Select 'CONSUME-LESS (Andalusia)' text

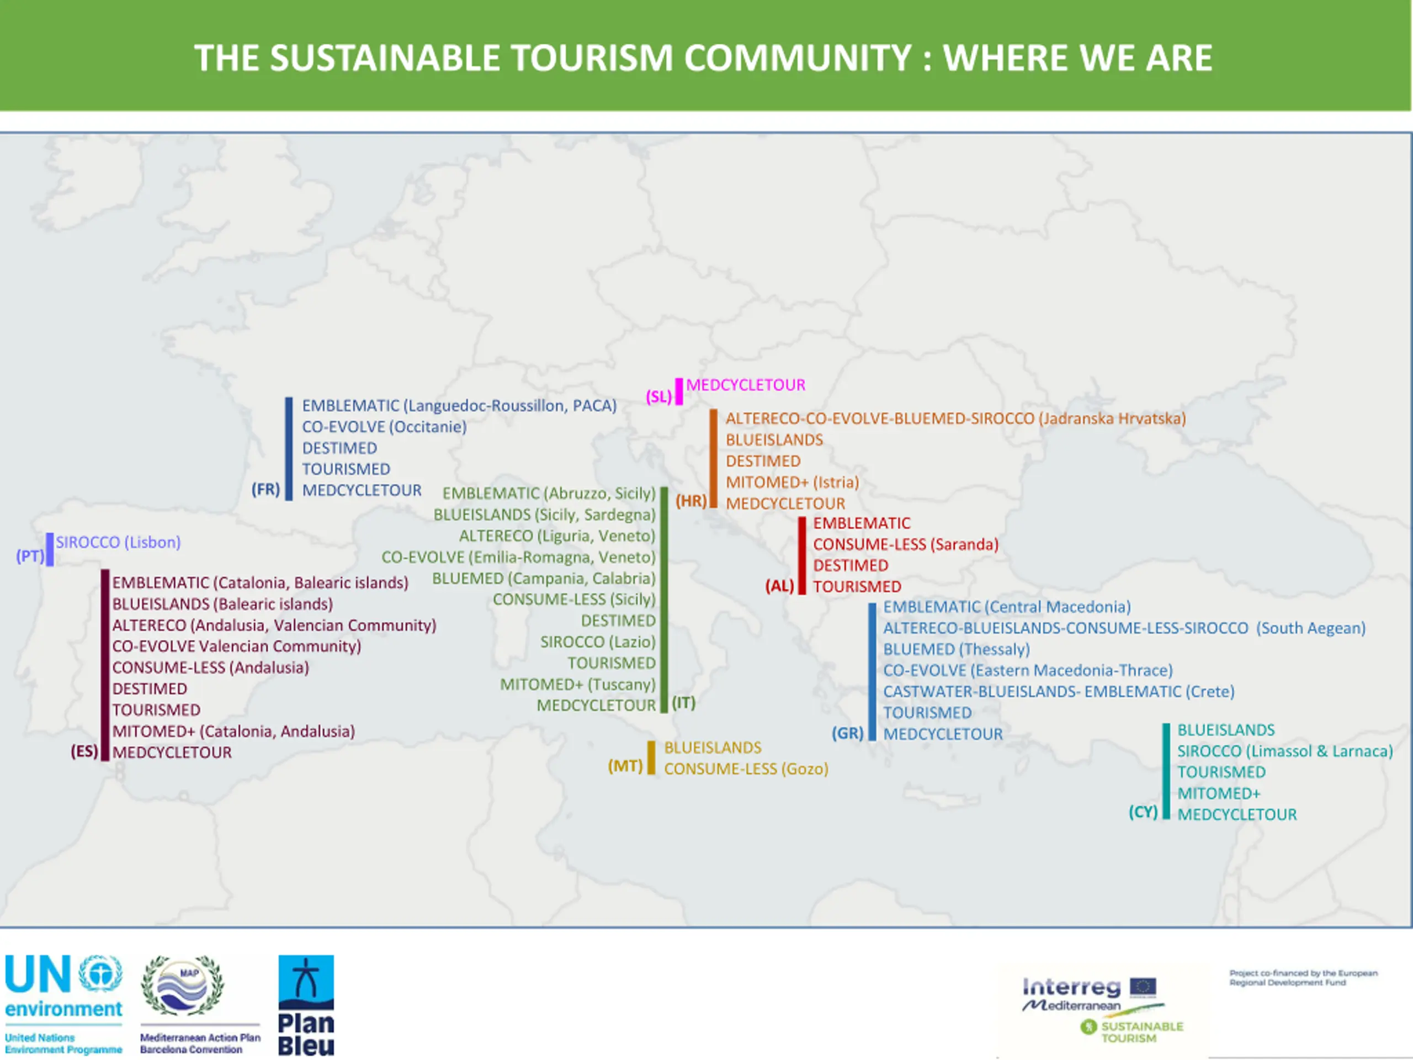point(210,667)
